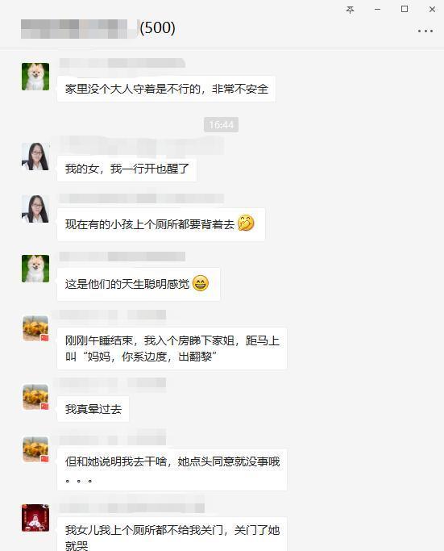444x551 pixels.
Task: Click the thinking-face emoji in message
Action: (246, 223)
